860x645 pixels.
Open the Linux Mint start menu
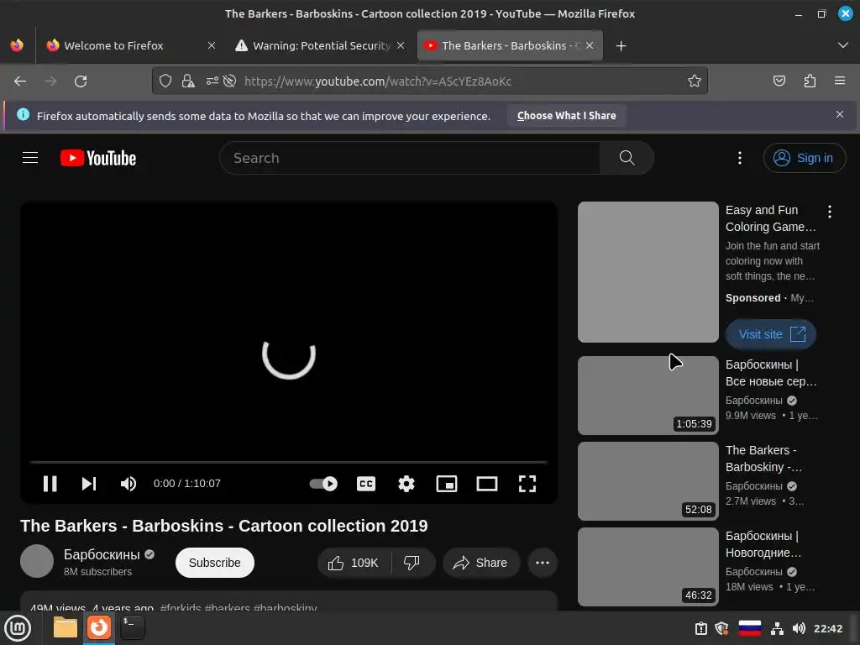pos(18,628)
